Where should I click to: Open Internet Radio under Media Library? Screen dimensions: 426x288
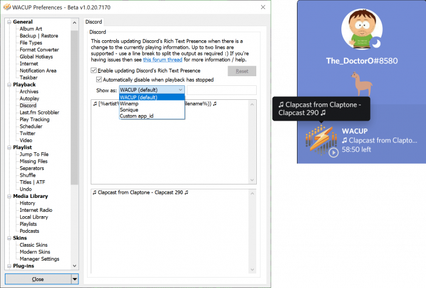36,210
